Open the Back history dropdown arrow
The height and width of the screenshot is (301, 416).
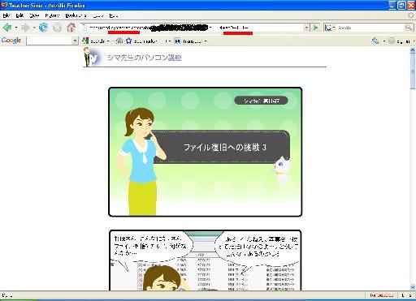pyautogui.click(x=16, y=28)
